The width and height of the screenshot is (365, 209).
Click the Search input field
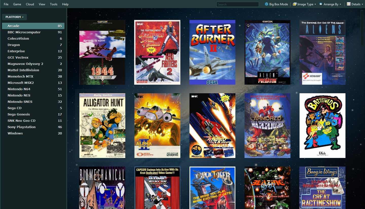point(237,4)
